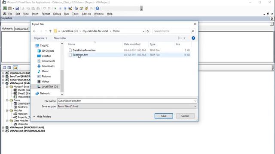275x154 pixels.
Task: Open the Debug menu
Action: (57, 14)
